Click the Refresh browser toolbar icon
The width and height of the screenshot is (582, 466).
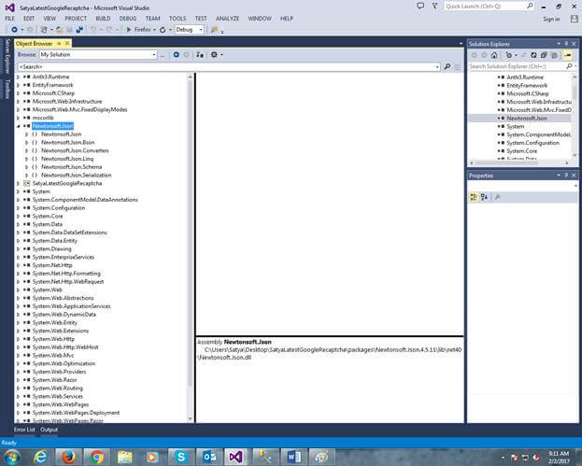pyautogui.click(x=163, y=29)
